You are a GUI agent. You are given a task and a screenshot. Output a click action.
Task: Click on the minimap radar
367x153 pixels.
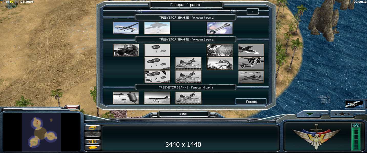(41, 132)
